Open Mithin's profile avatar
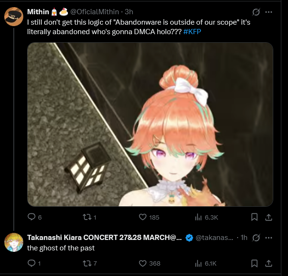The width and height of the screenshot is (288, 276). 14,17
